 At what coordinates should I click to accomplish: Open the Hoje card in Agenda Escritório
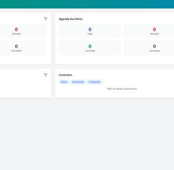tap(90, 31)
